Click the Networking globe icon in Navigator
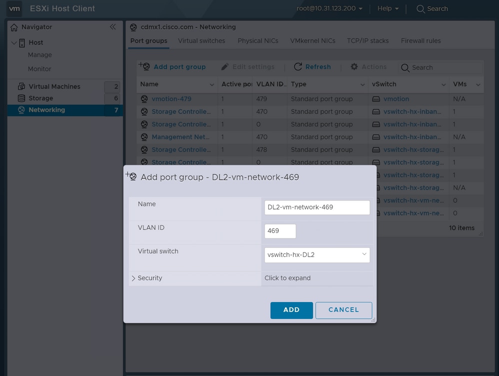 (x=21, y=110)
